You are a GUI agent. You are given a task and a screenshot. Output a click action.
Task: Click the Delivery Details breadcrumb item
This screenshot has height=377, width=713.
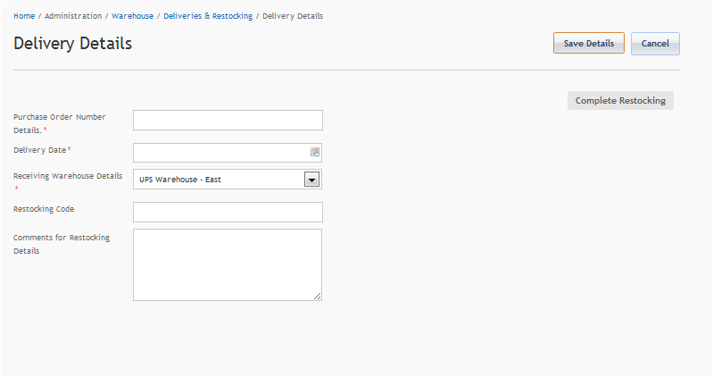click(x=293, y=16)
